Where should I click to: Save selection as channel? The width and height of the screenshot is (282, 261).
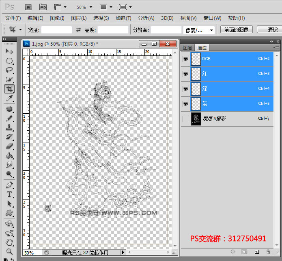tap(244, 252)
